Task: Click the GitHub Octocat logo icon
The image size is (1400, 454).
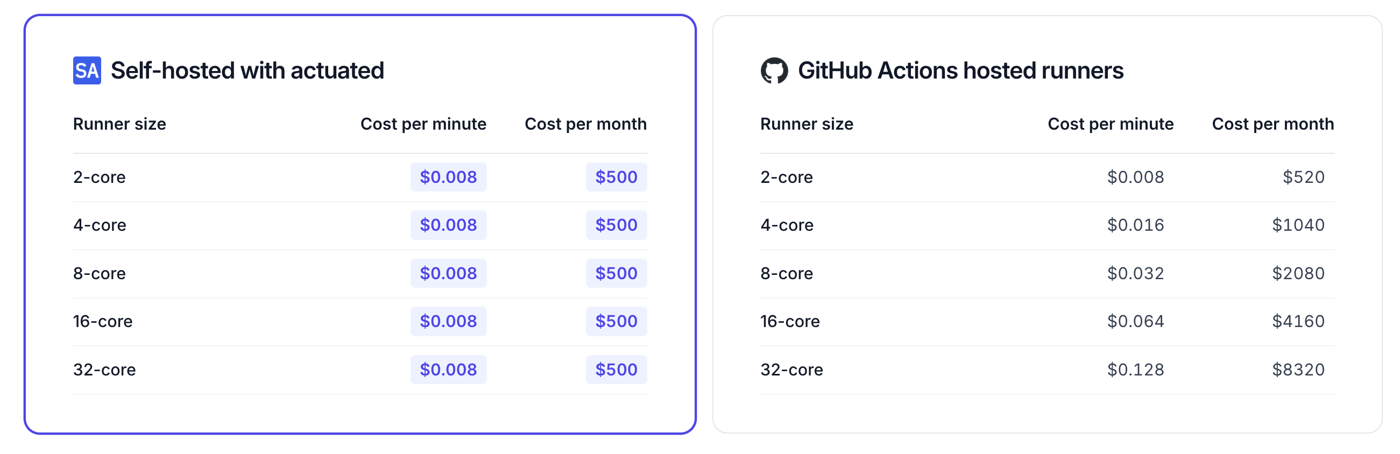Action: [x=774, y=70]
